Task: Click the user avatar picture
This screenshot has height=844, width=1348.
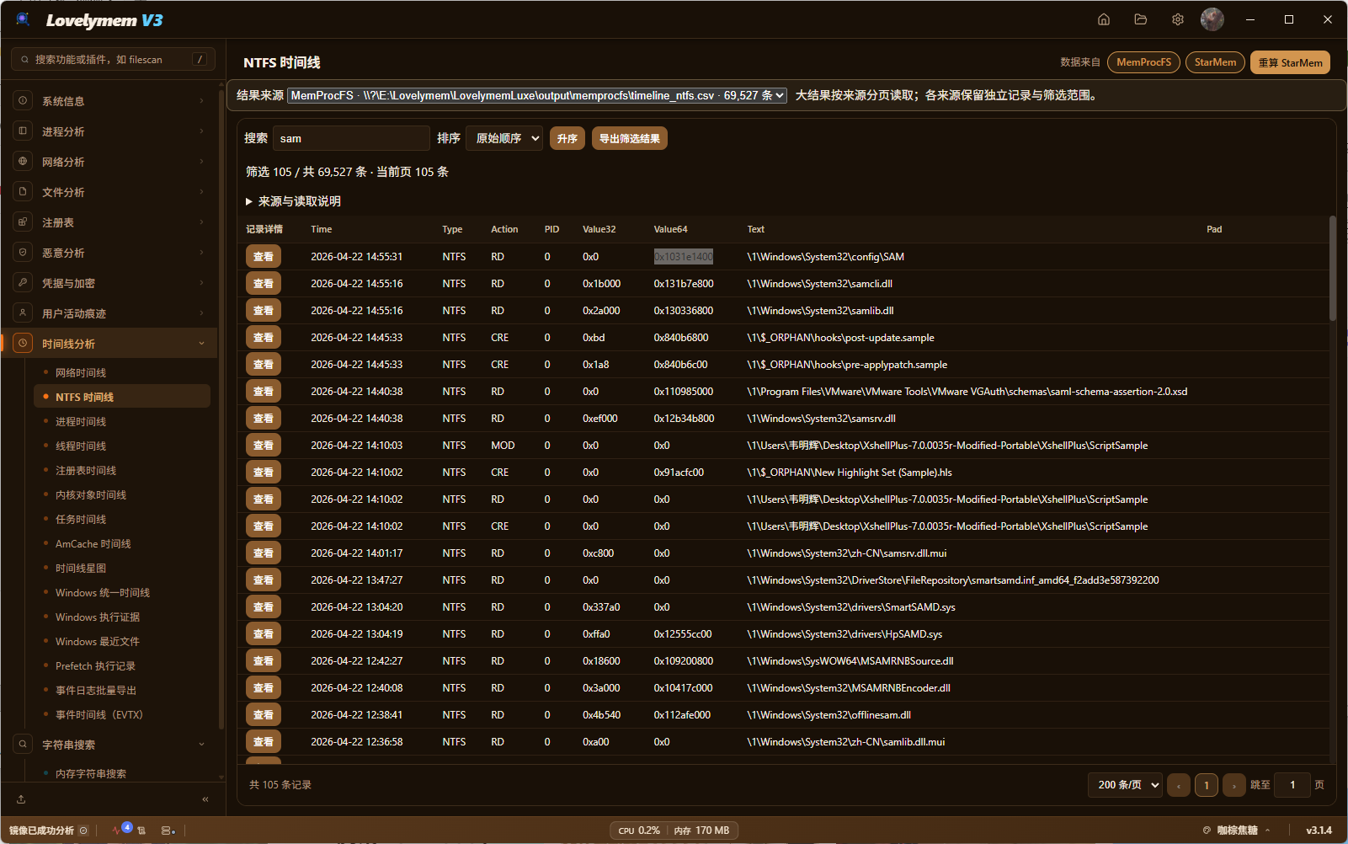Action: (x=1212, y=19)
